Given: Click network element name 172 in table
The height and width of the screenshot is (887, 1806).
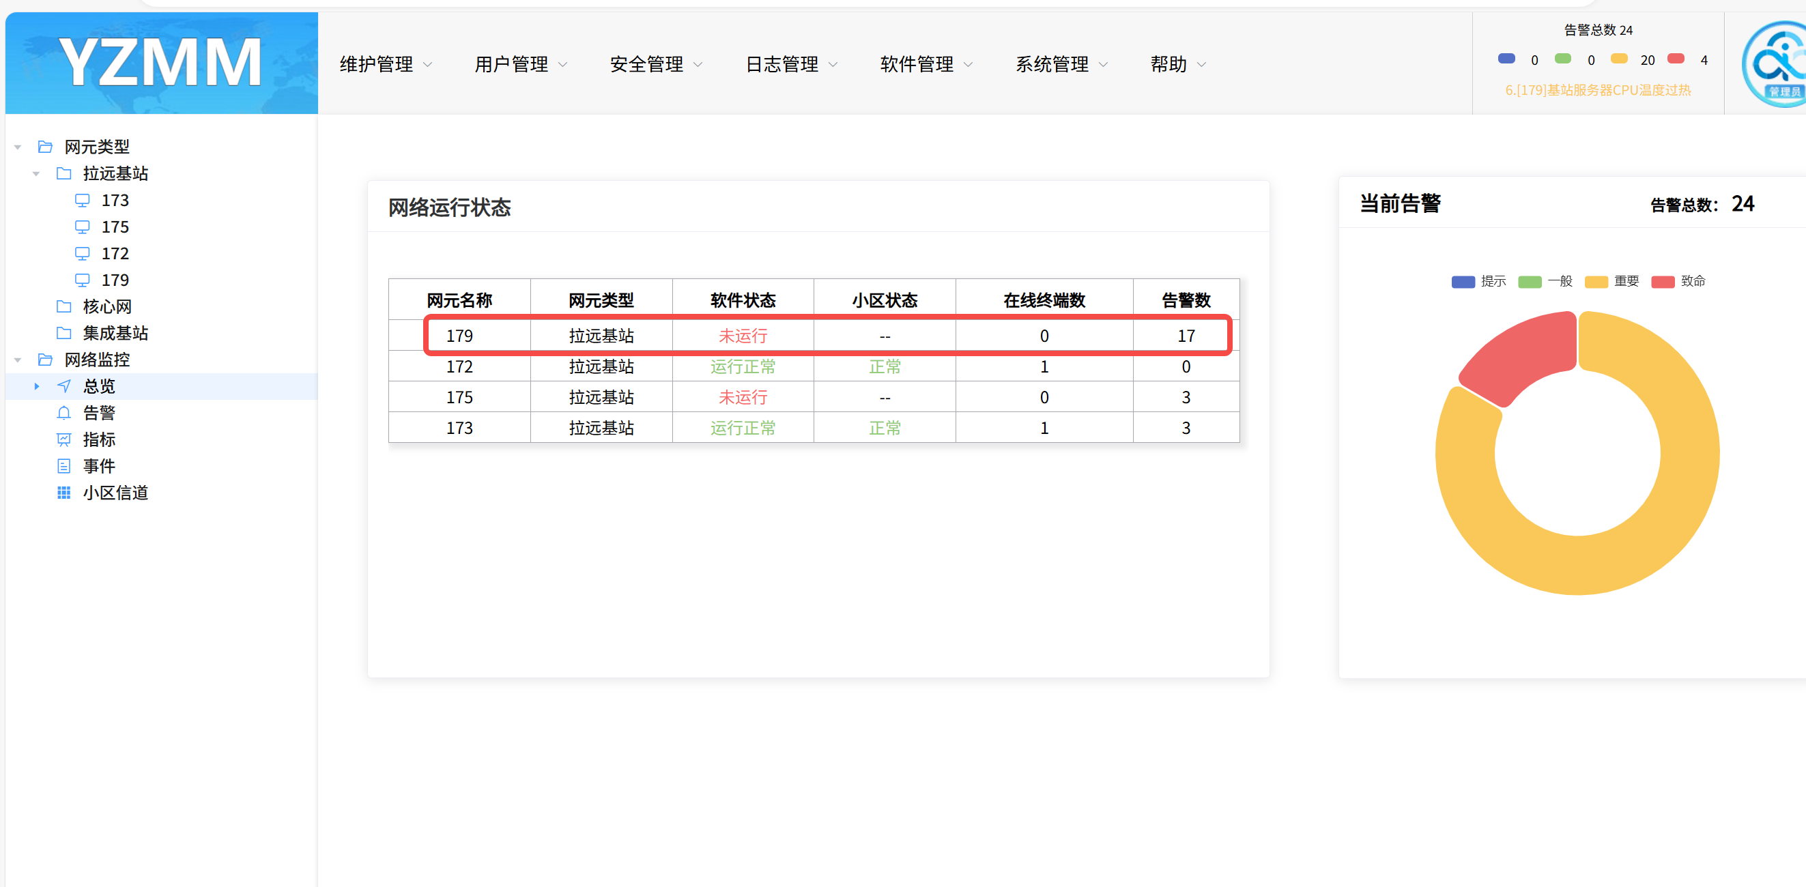Looking at the screenshot, I should pos(459,366).
